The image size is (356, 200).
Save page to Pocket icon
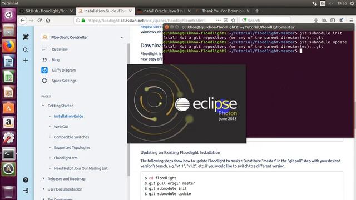pyautogui.click(x=226, y=21)
